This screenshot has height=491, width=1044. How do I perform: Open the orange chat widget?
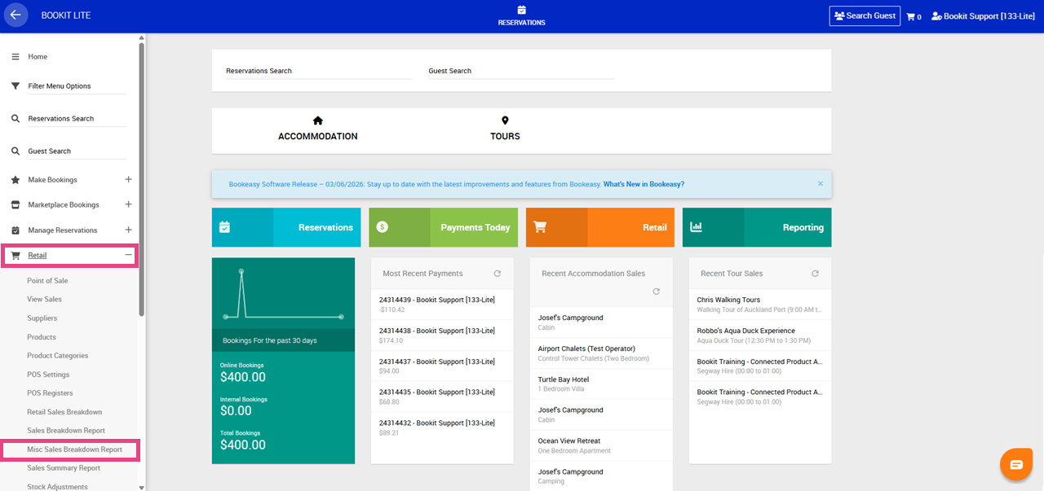1016,464
